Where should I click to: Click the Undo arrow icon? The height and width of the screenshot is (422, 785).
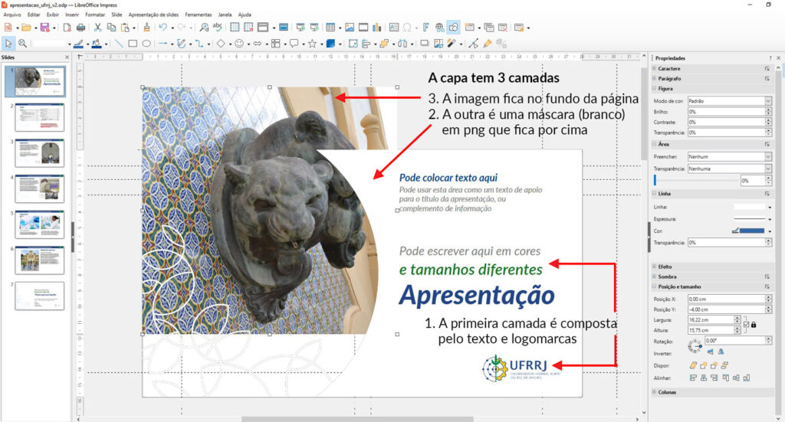click(x=162, y=28)
